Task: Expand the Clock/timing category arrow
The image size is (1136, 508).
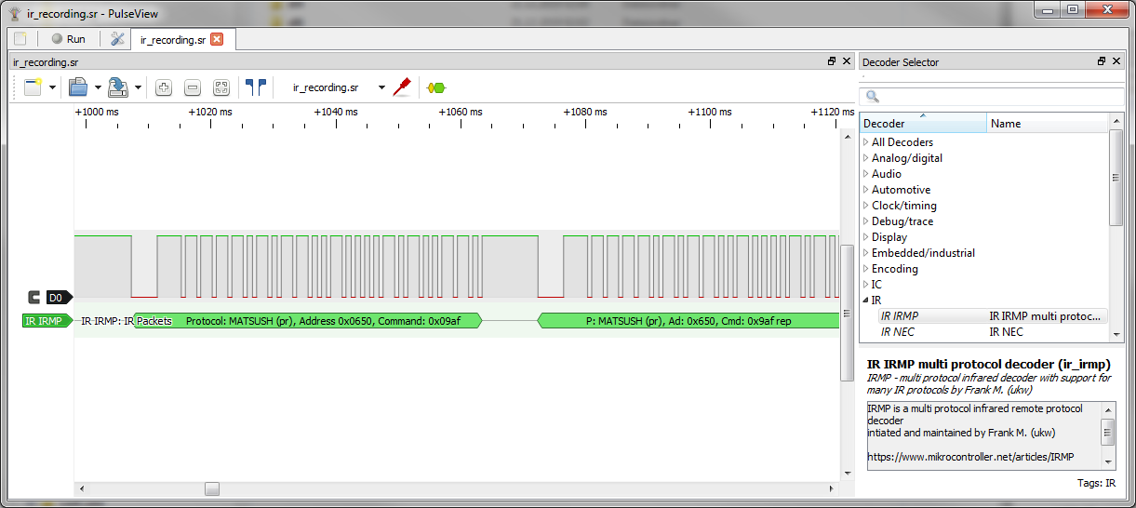Action: point(866,206)
